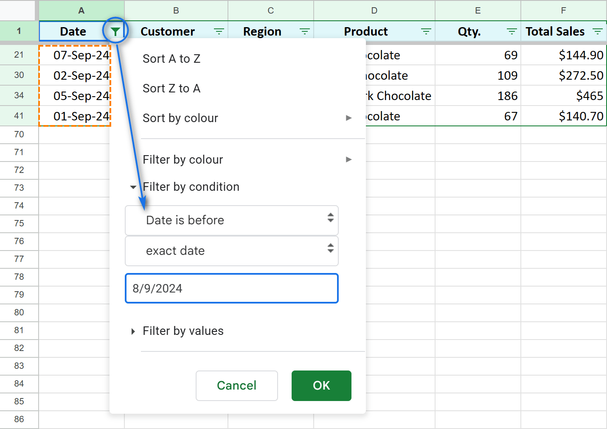Screen dimensions: 607x429
Task: Select column C header
Action: click(x=271, y=11)
